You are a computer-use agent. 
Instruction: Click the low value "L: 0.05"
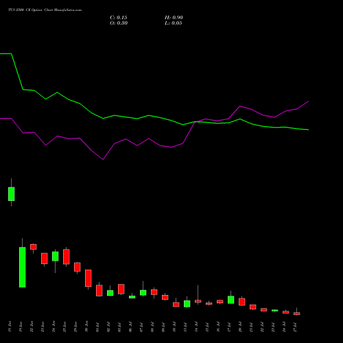174,23
